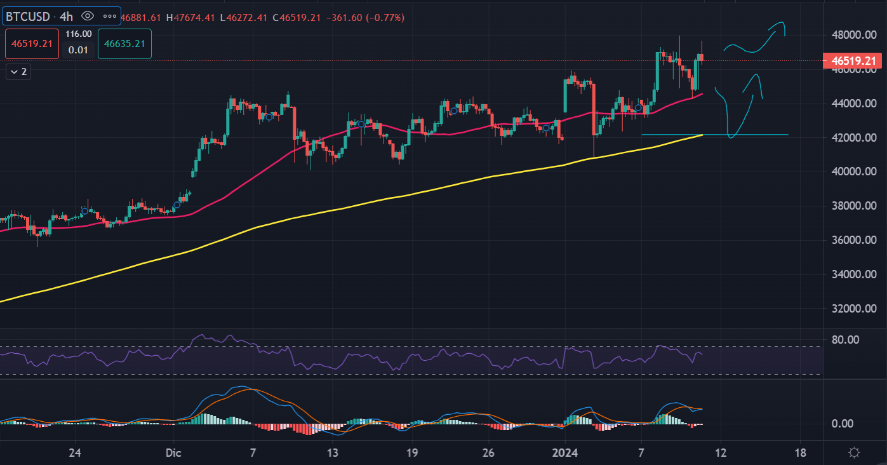Click the 42000.00 price axis label
The image size is (887, 465).
point(853,138)
